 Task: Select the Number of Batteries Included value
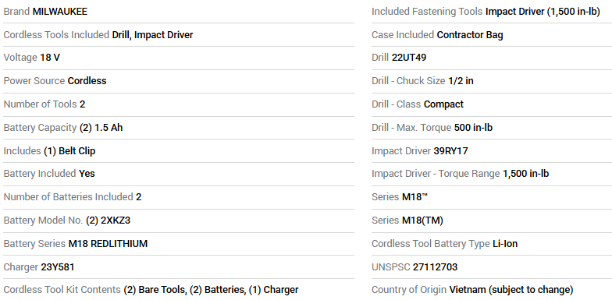pyautogui.click(x=139, y=197)
